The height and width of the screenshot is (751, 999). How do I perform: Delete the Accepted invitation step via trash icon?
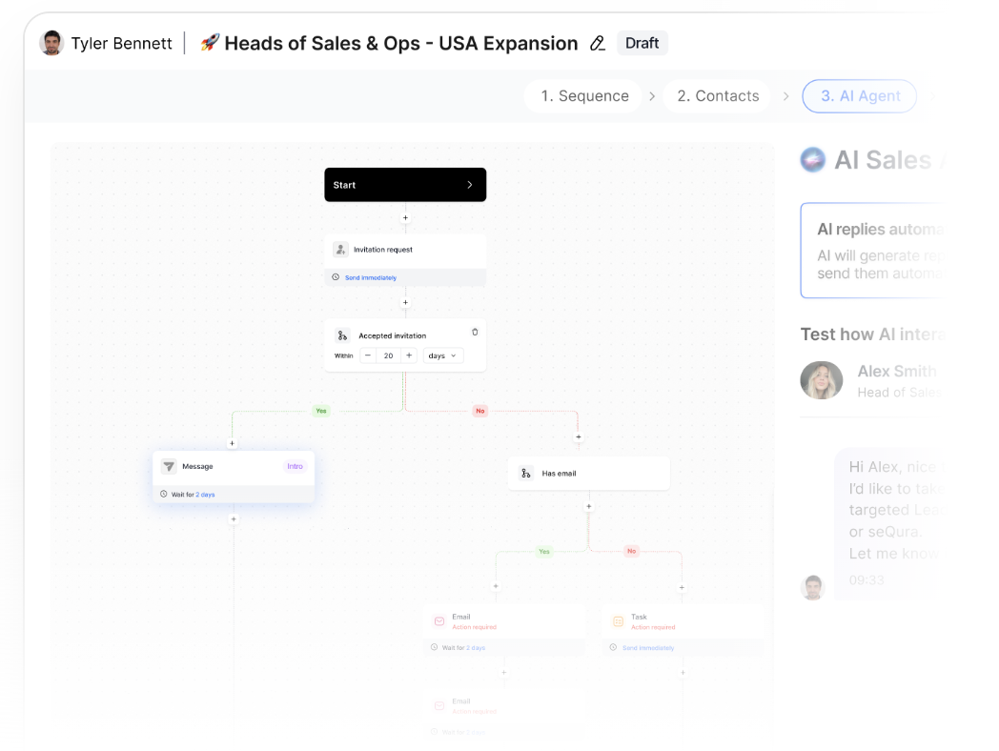(475, 333)
